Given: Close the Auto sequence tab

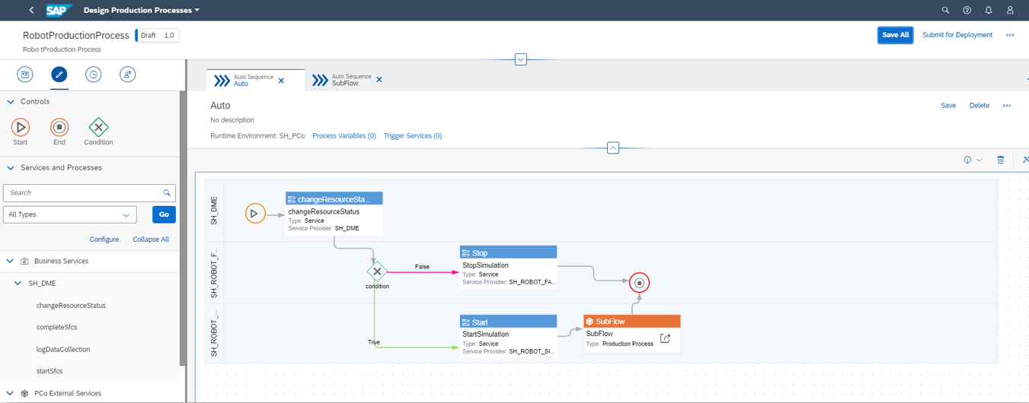Looking at the screenshot, I should tap(281, 81).
